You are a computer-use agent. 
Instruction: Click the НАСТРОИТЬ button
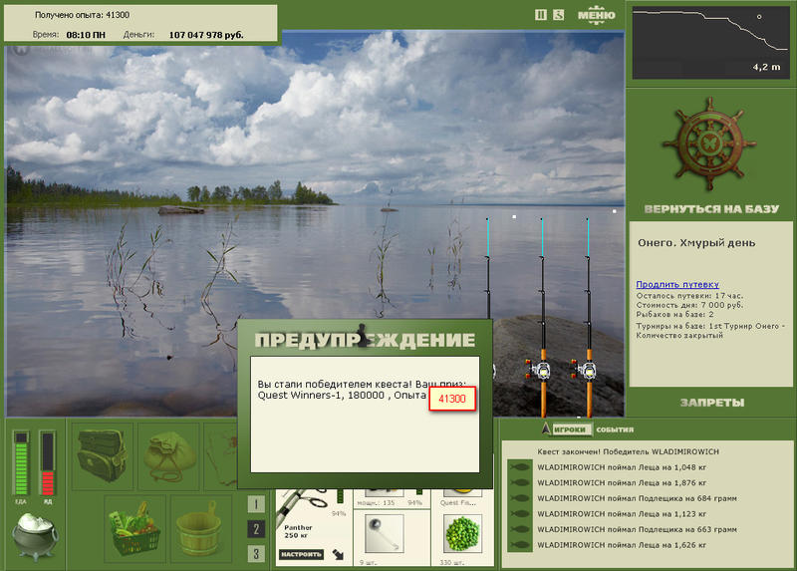coord(302,554)
